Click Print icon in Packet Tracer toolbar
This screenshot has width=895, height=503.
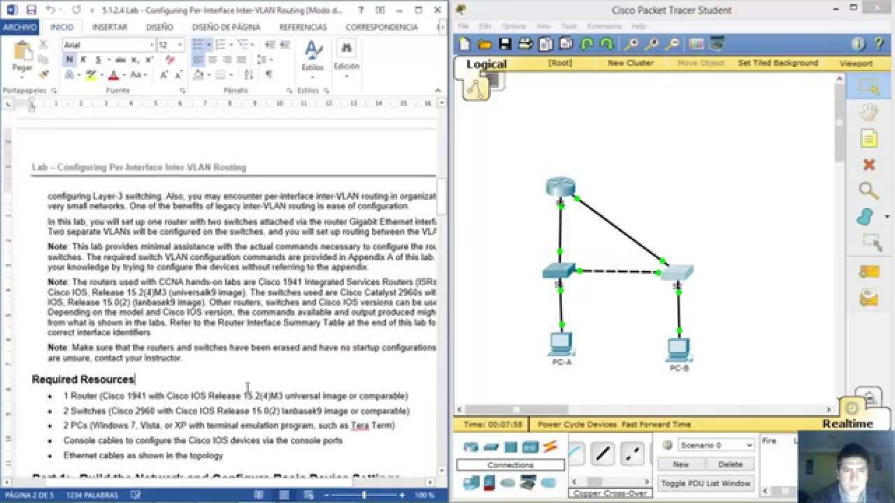pos(525,44)
